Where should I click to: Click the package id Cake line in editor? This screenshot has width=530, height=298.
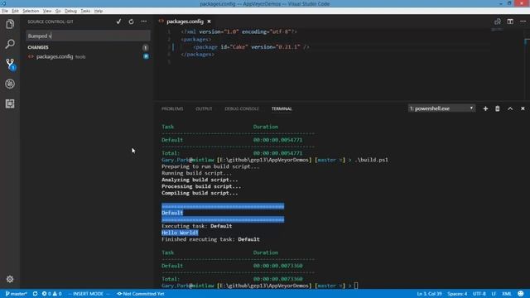click(251, 47)
